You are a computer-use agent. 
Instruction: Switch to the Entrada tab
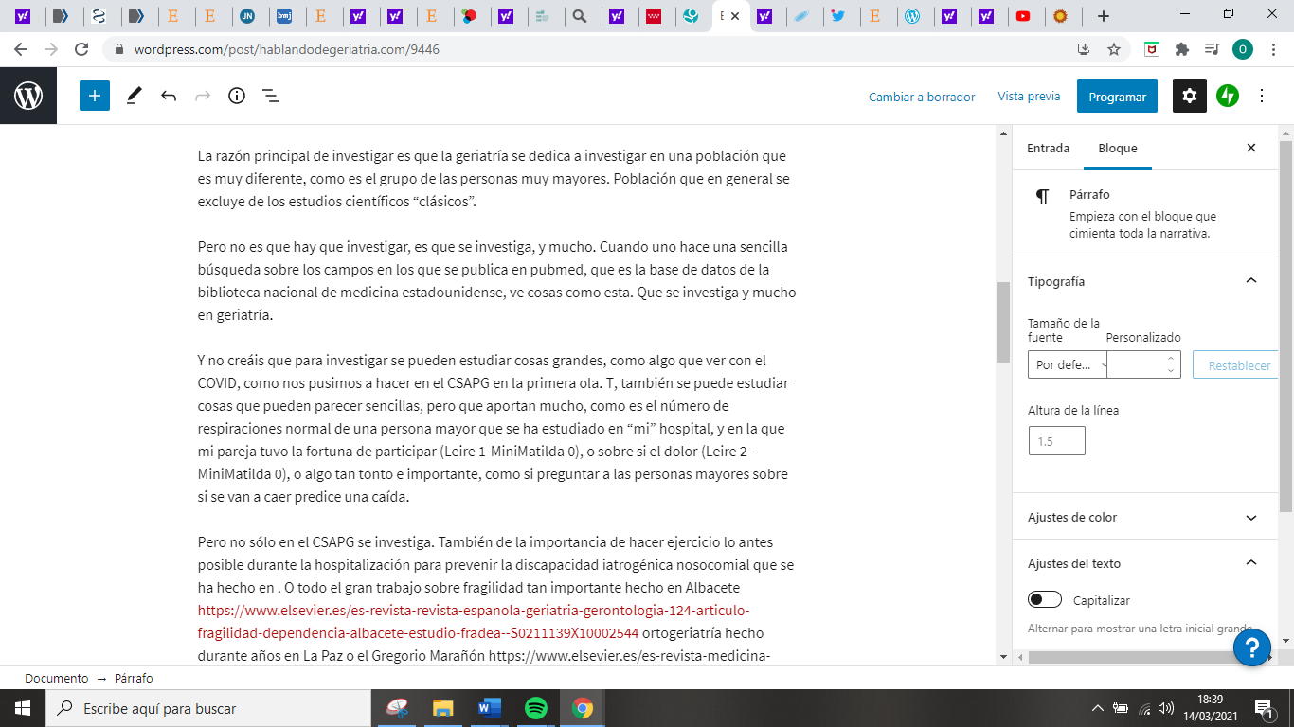(x=1048, y=149)
